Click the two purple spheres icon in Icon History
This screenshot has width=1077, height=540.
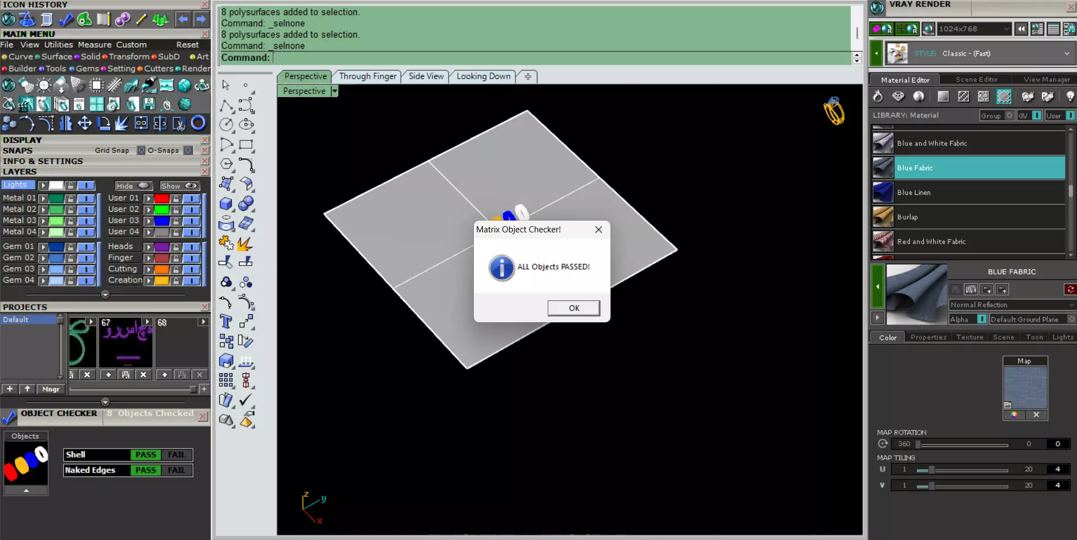pyautogui.click(x=123, y=20)
